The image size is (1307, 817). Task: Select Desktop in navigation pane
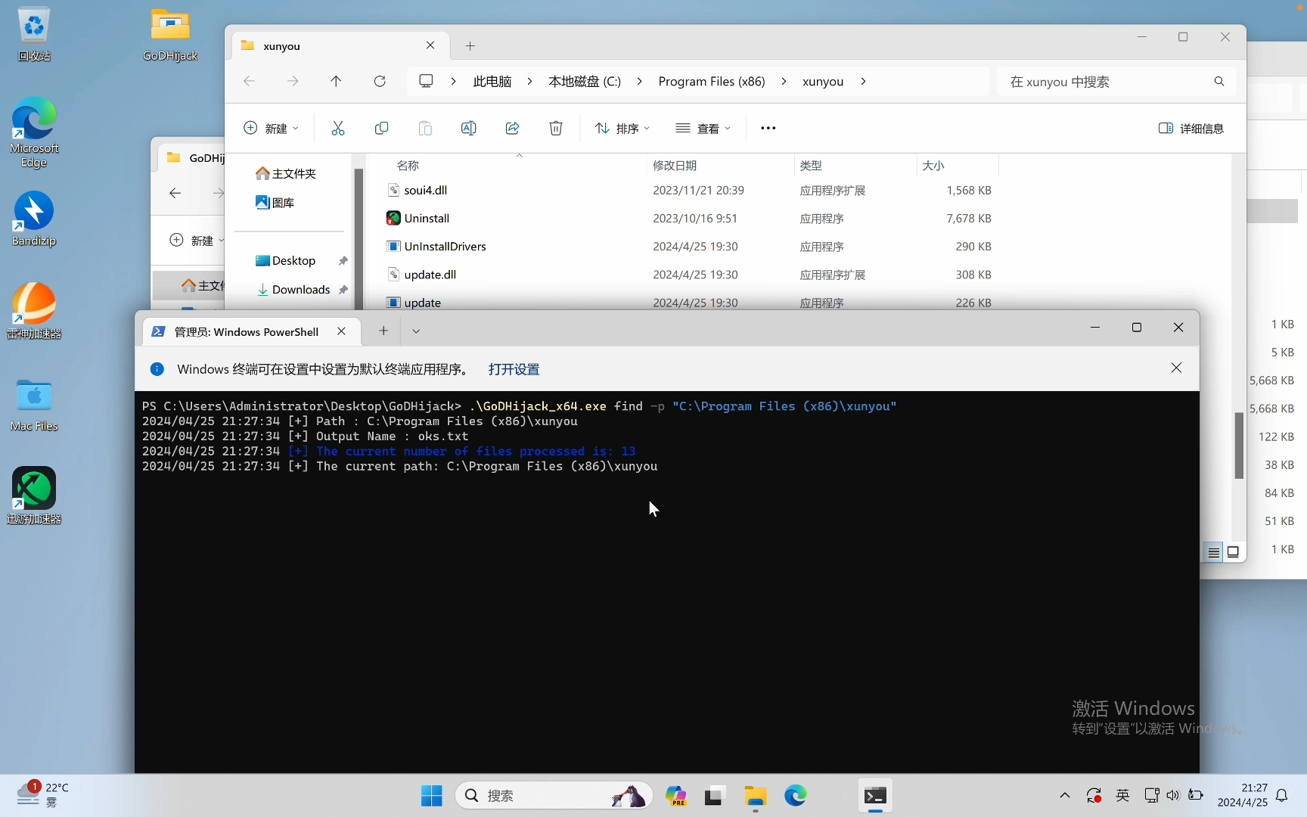click(x=293, y=260)
